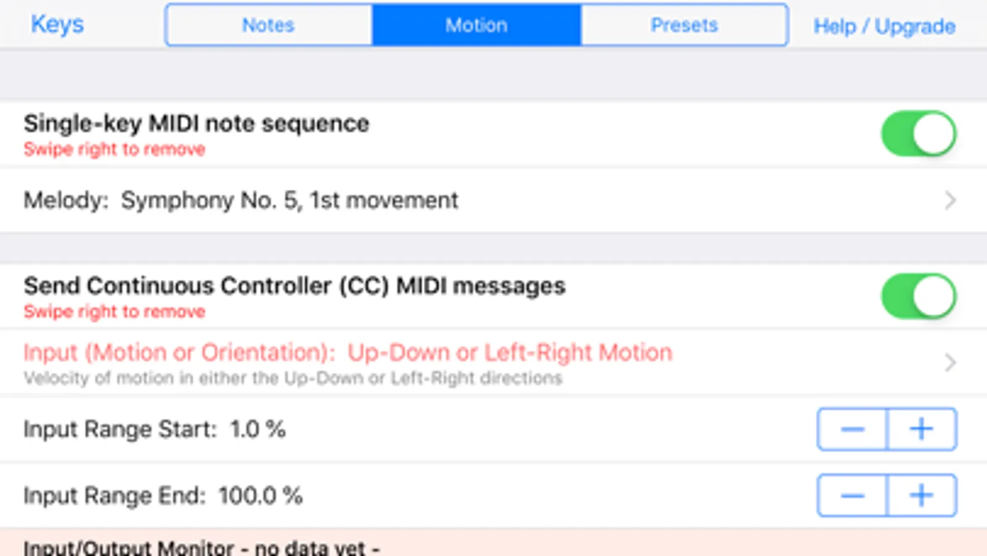Select the Motion tab

click(x=476, y=25)
